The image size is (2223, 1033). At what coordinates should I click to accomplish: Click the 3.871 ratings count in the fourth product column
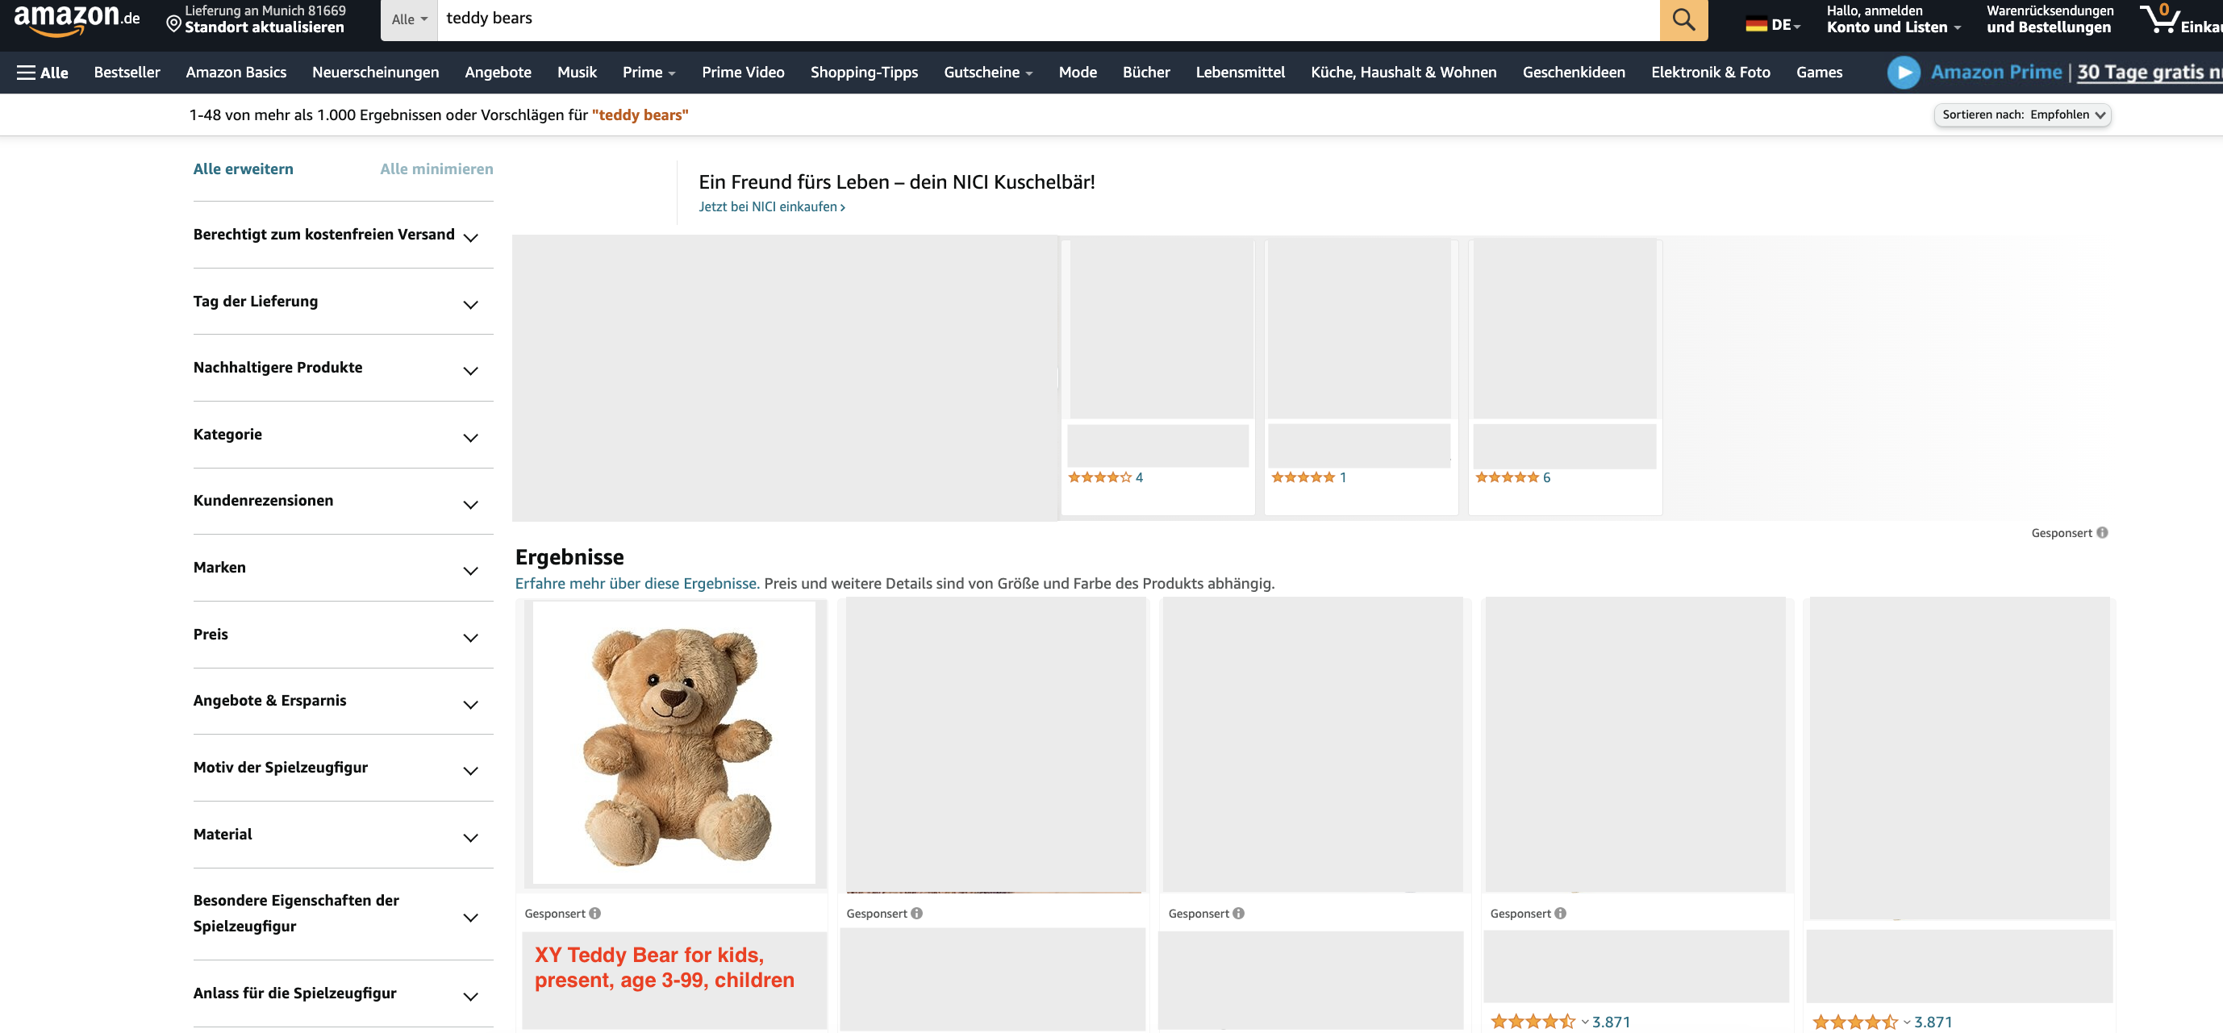point(1610,1022)
